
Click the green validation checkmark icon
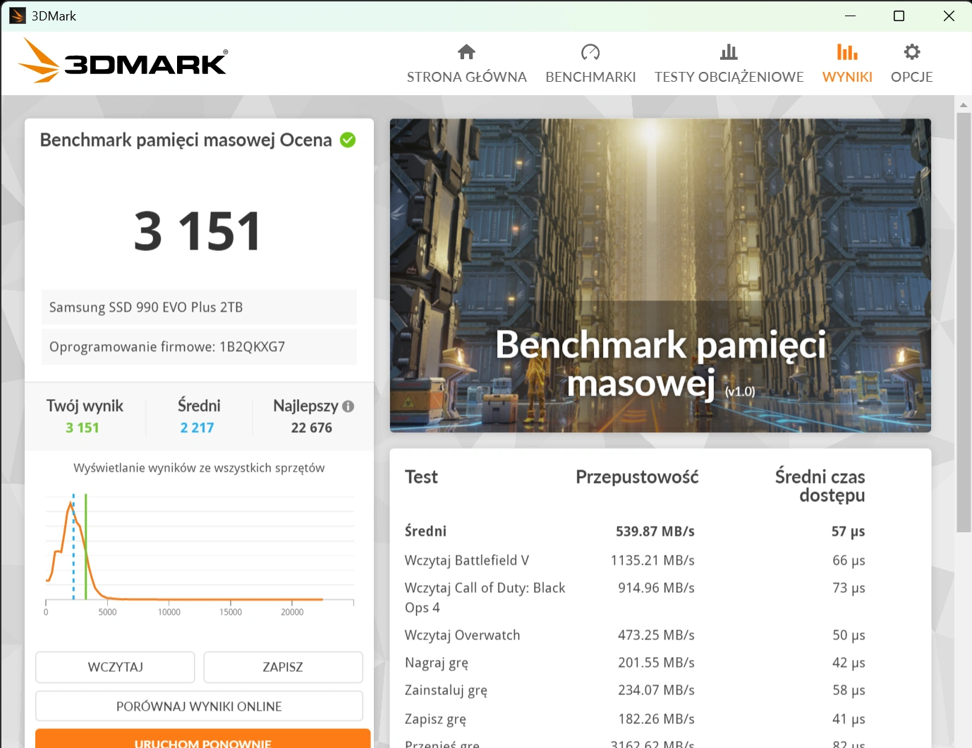348,140
